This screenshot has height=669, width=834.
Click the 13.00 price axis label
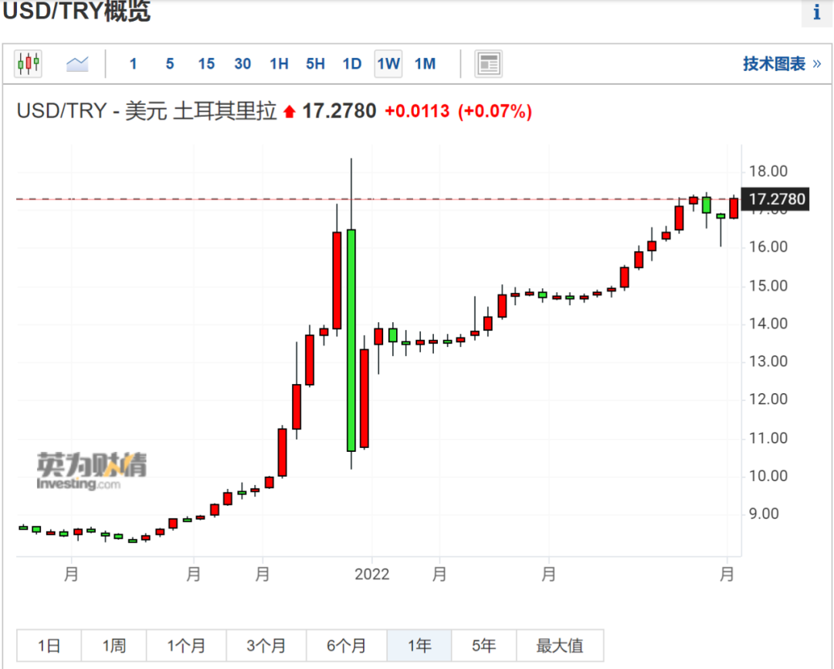[x=768, y=362]
